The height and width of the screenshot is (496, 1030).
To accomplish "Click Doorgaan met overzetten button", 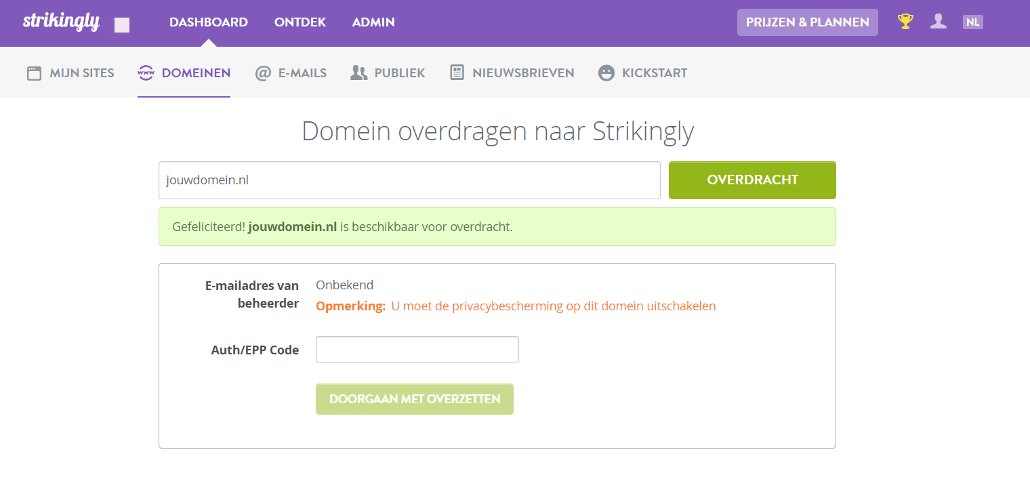I will pyautogui.click(x=415, y=399).
